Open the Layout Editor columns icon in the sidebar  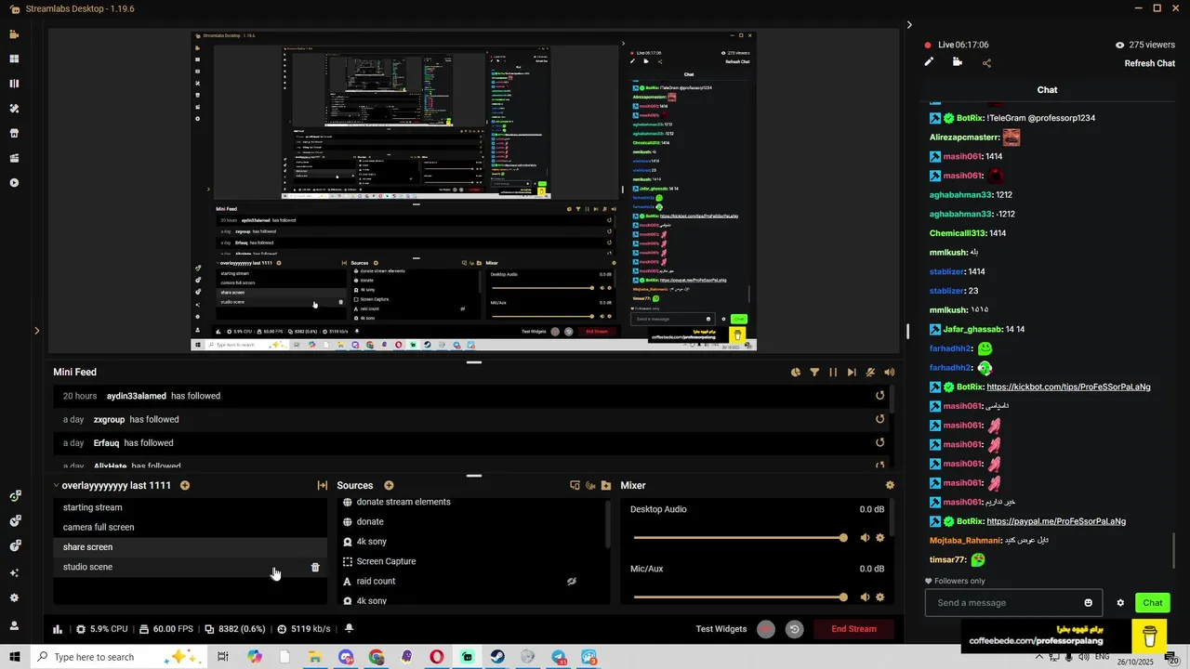coord(14,84)
